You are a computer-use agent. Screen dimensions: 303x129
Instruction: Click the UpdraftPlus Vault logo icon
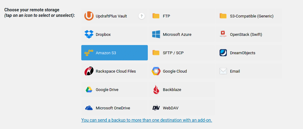[x=89, y=16]
